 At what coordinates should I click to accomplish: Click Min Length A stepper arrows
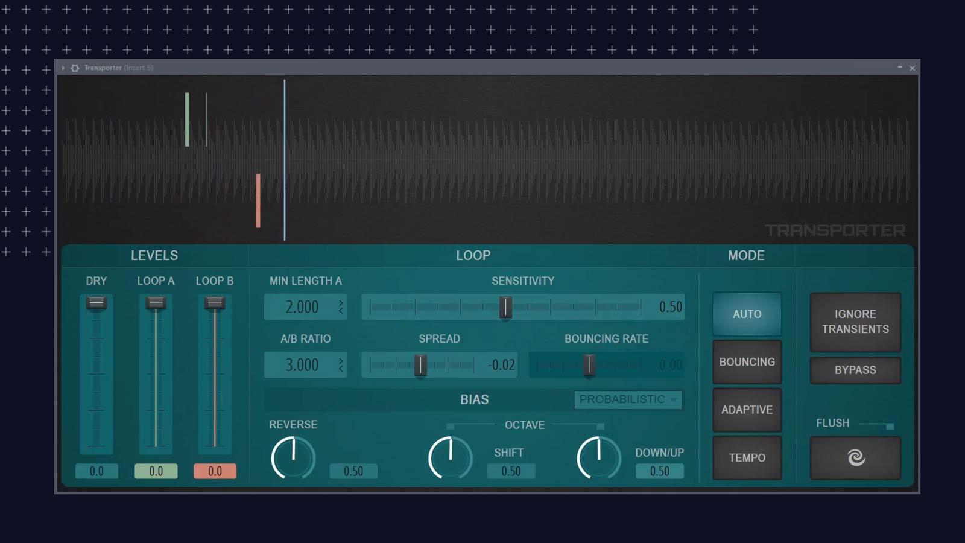point(341,307)
